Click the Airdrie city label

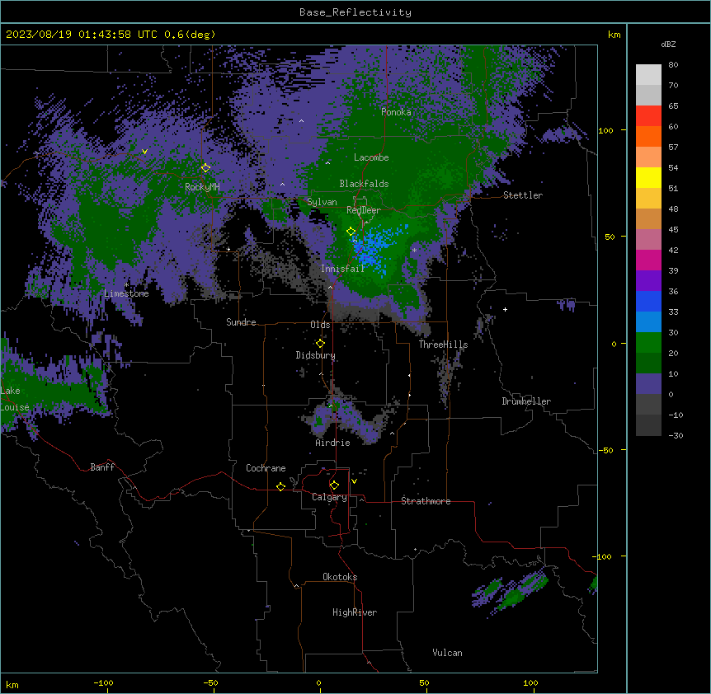[x=332, y=443]
